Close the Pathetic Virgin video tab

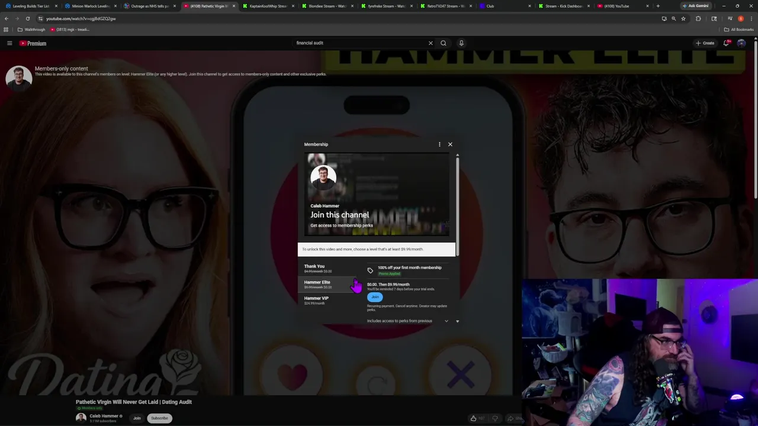pos(233,6)
